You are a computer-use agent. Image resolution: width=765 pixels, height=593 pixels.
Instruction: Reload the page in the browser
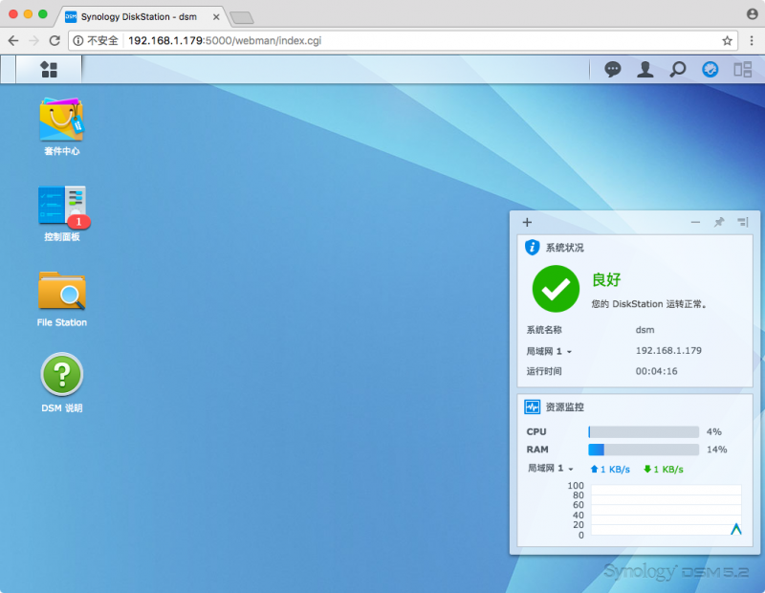(55, 40)
